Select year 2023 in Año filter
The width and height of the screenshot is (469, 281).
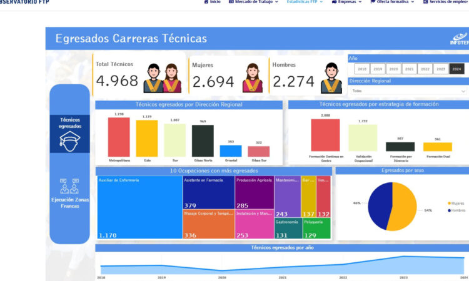pyautogui.click(x=441, y=69)
